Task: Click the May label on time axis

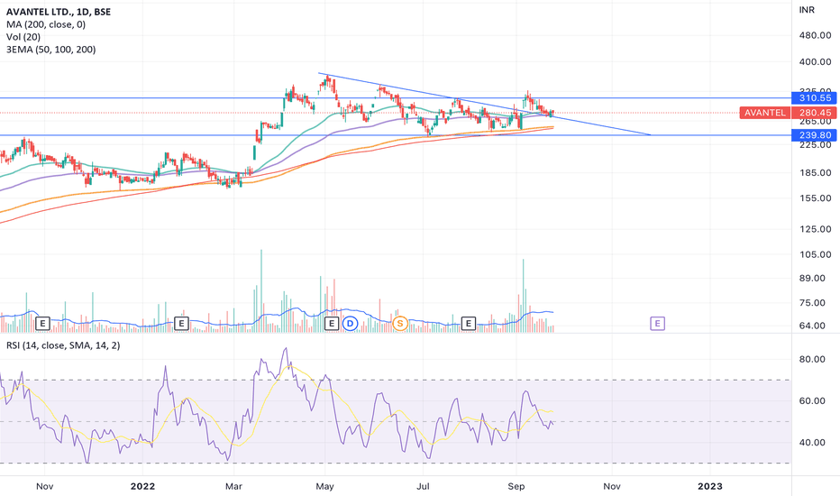Action: pyautogui.click(x=324, y=486)
